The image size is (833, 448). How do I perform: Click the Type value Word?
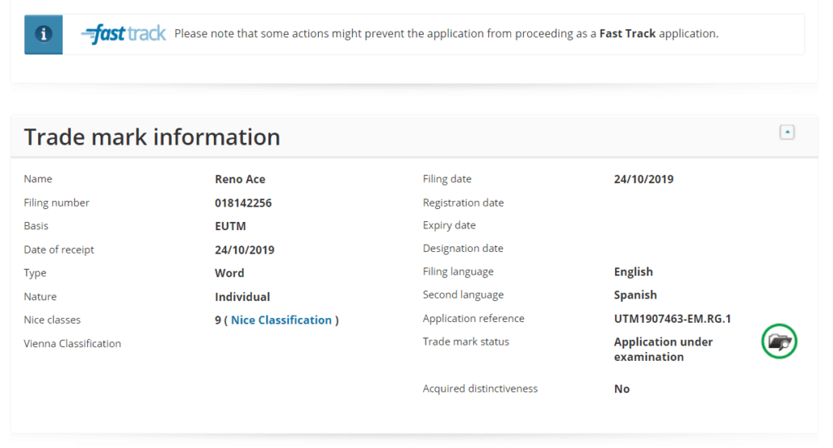click(229, 273)
